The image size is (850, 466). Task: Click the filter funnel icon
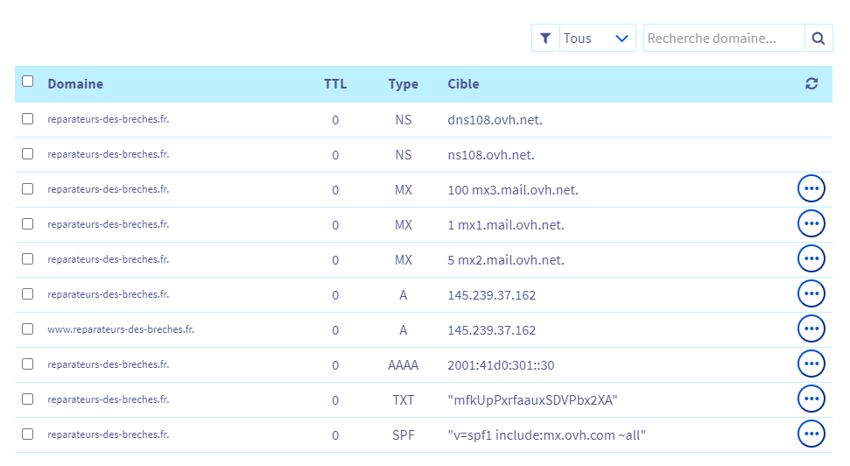pos(545,39)
